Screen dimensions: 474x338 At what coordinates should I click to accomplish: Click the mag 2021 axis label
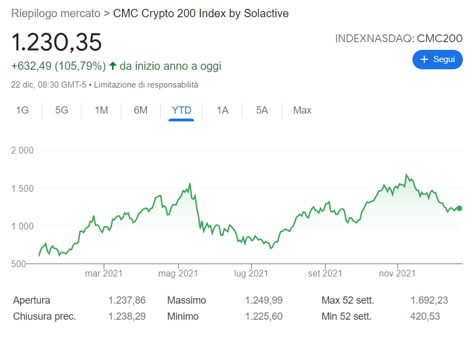(178, 273)
